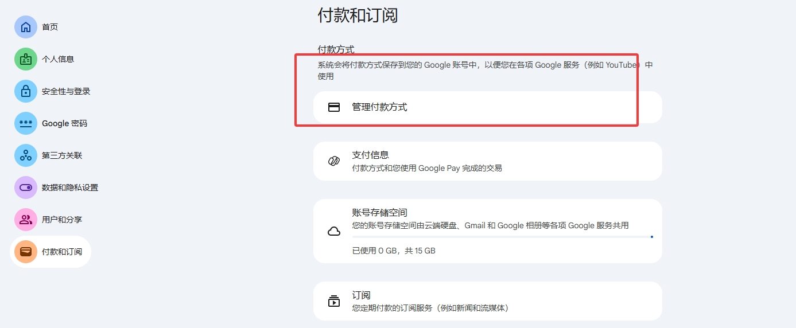
Task: Click the 首页 home icon
Action: (x=26, y=27)
